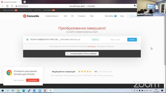Image resolution: width=166 pixels, height=93 pixels.
Task: Open the OCR menu item
Action: point(65,16)
